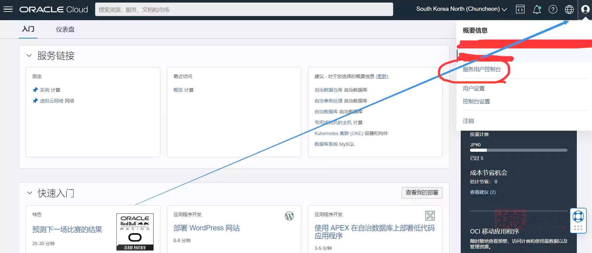Open the help question mark icon
This screenshot has width=592, height=253.
pos(553,10)
